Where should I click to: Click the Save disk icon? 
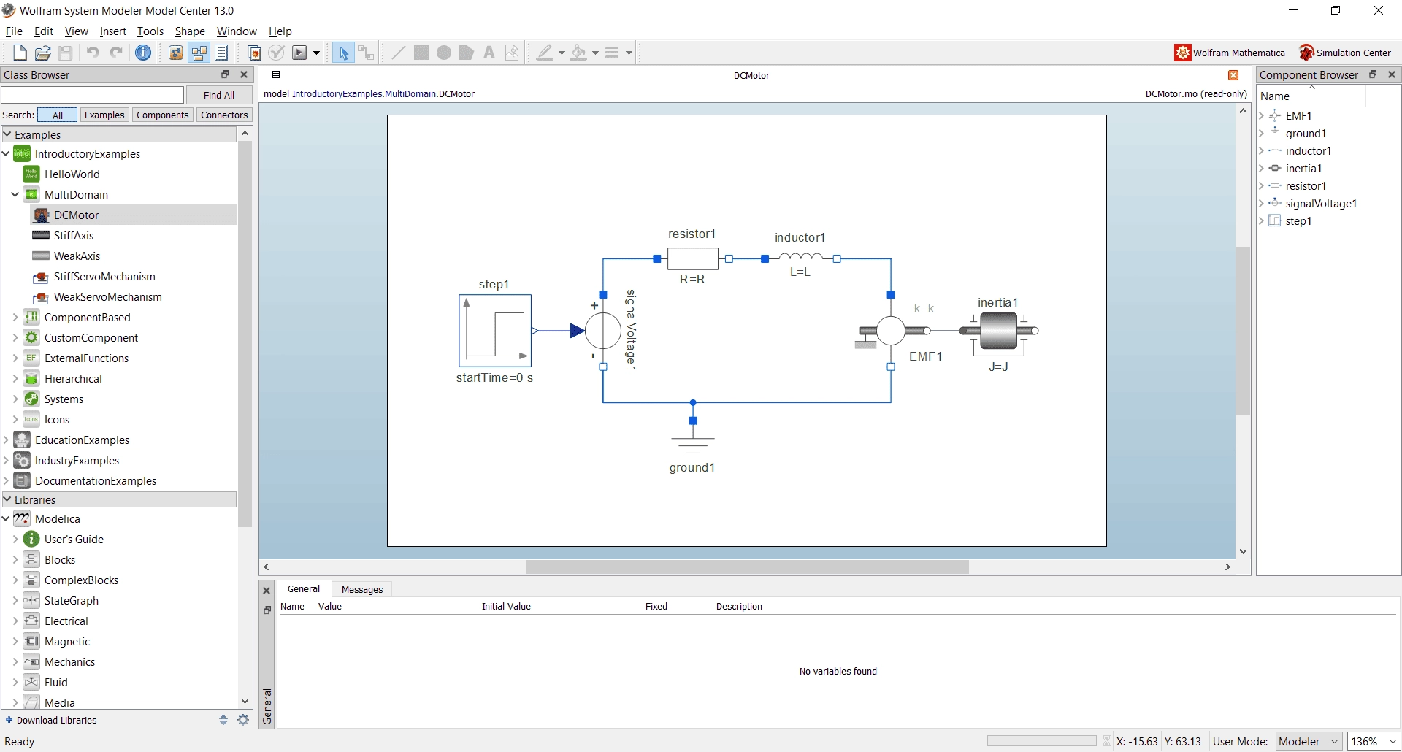66,53
